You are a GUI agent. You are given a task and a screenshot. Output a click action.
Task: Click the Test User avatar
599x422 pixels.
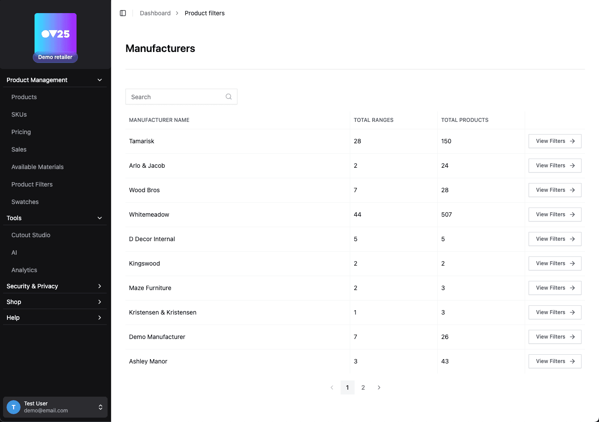(x=13, y=407)
